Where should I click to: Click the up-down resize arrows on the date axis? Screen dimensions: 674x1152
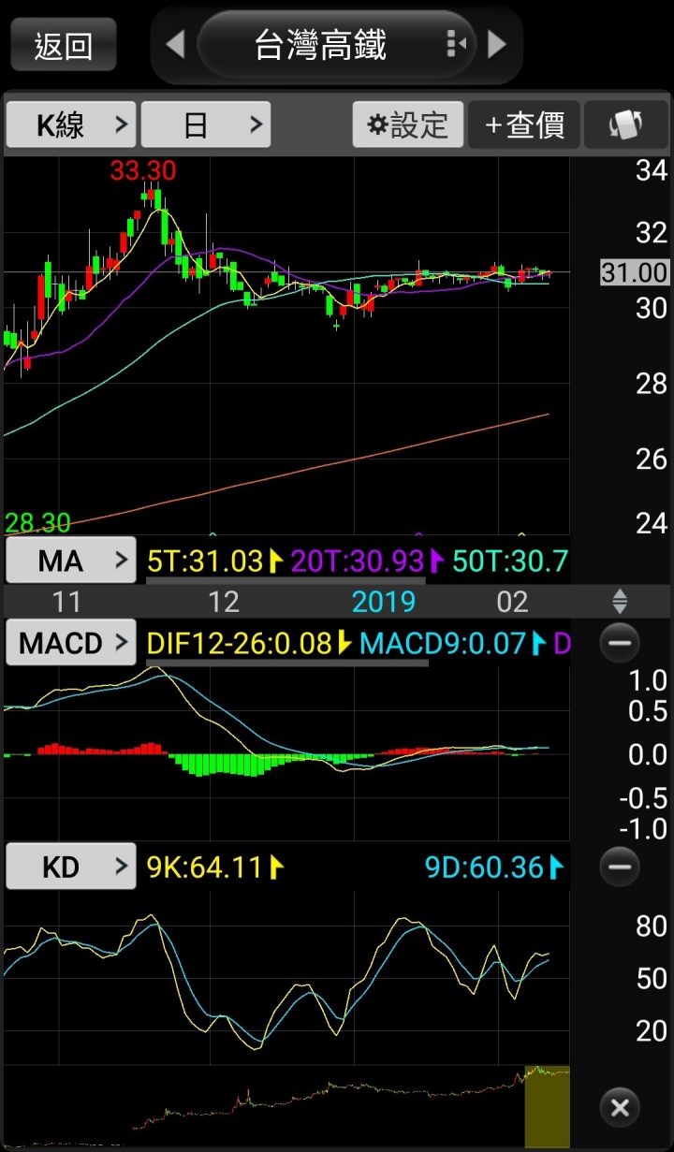point(619,602)
